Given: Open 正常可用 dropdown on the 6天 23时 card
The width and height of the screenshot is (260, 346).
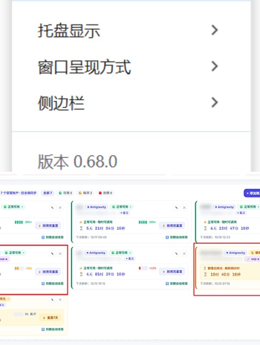Looking at the screenshot, I should (250, 207).
